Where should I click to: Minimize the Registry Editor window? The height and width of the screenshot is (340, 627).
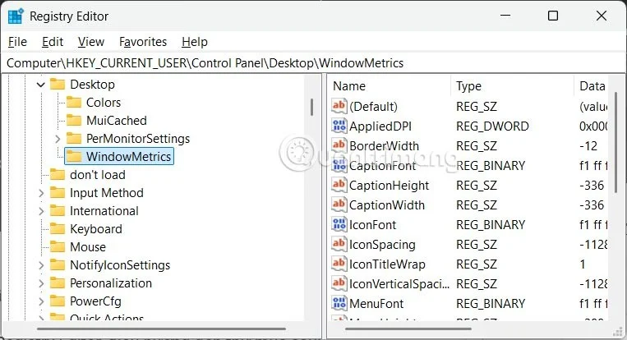pyautogui.click(x=505, y=16)
